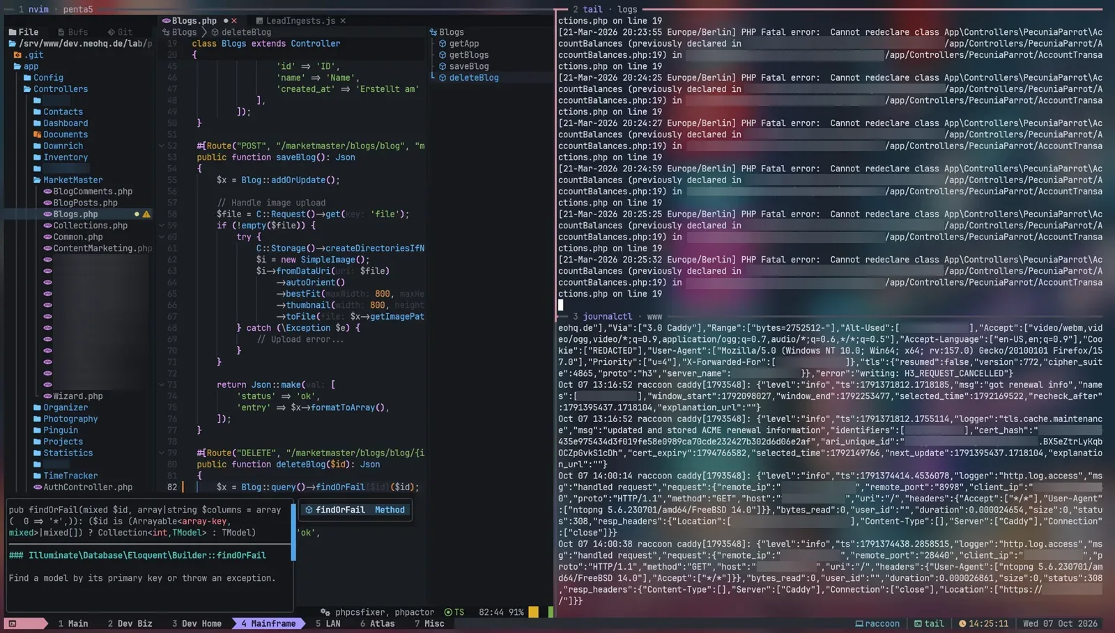Click the warning icon on Blogs.php row
This screenshot has height=633, width=1115.
[x=146, y=214]
